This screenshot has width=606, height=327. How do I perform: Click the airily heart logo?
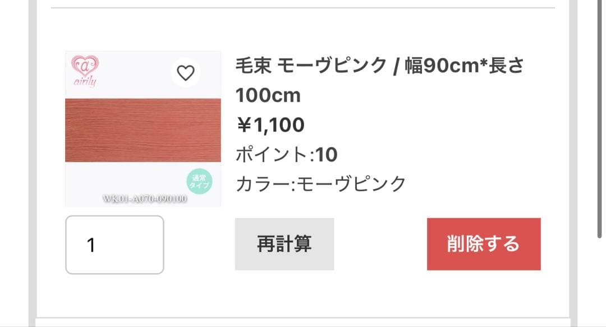[85, 65]
